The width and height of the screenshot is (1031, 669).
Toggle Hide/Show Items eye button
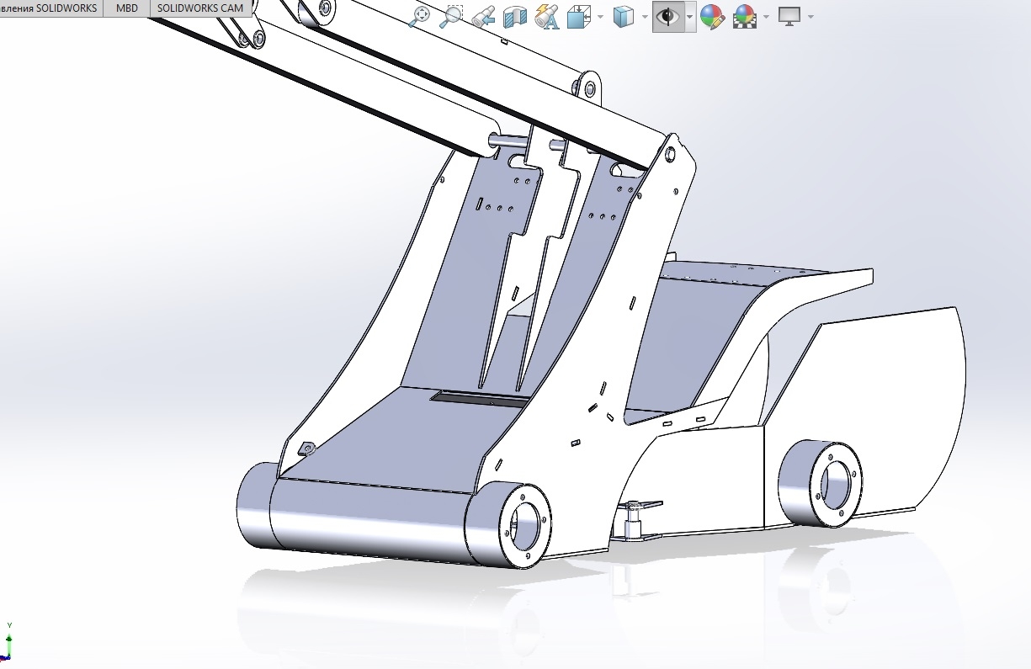click(x=667, y=16)
